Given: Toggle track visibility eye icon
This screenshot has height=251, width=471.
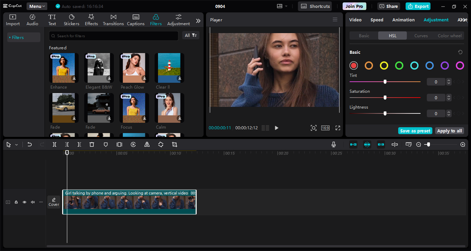Looking at the screenshot, I should pos(25,202).
